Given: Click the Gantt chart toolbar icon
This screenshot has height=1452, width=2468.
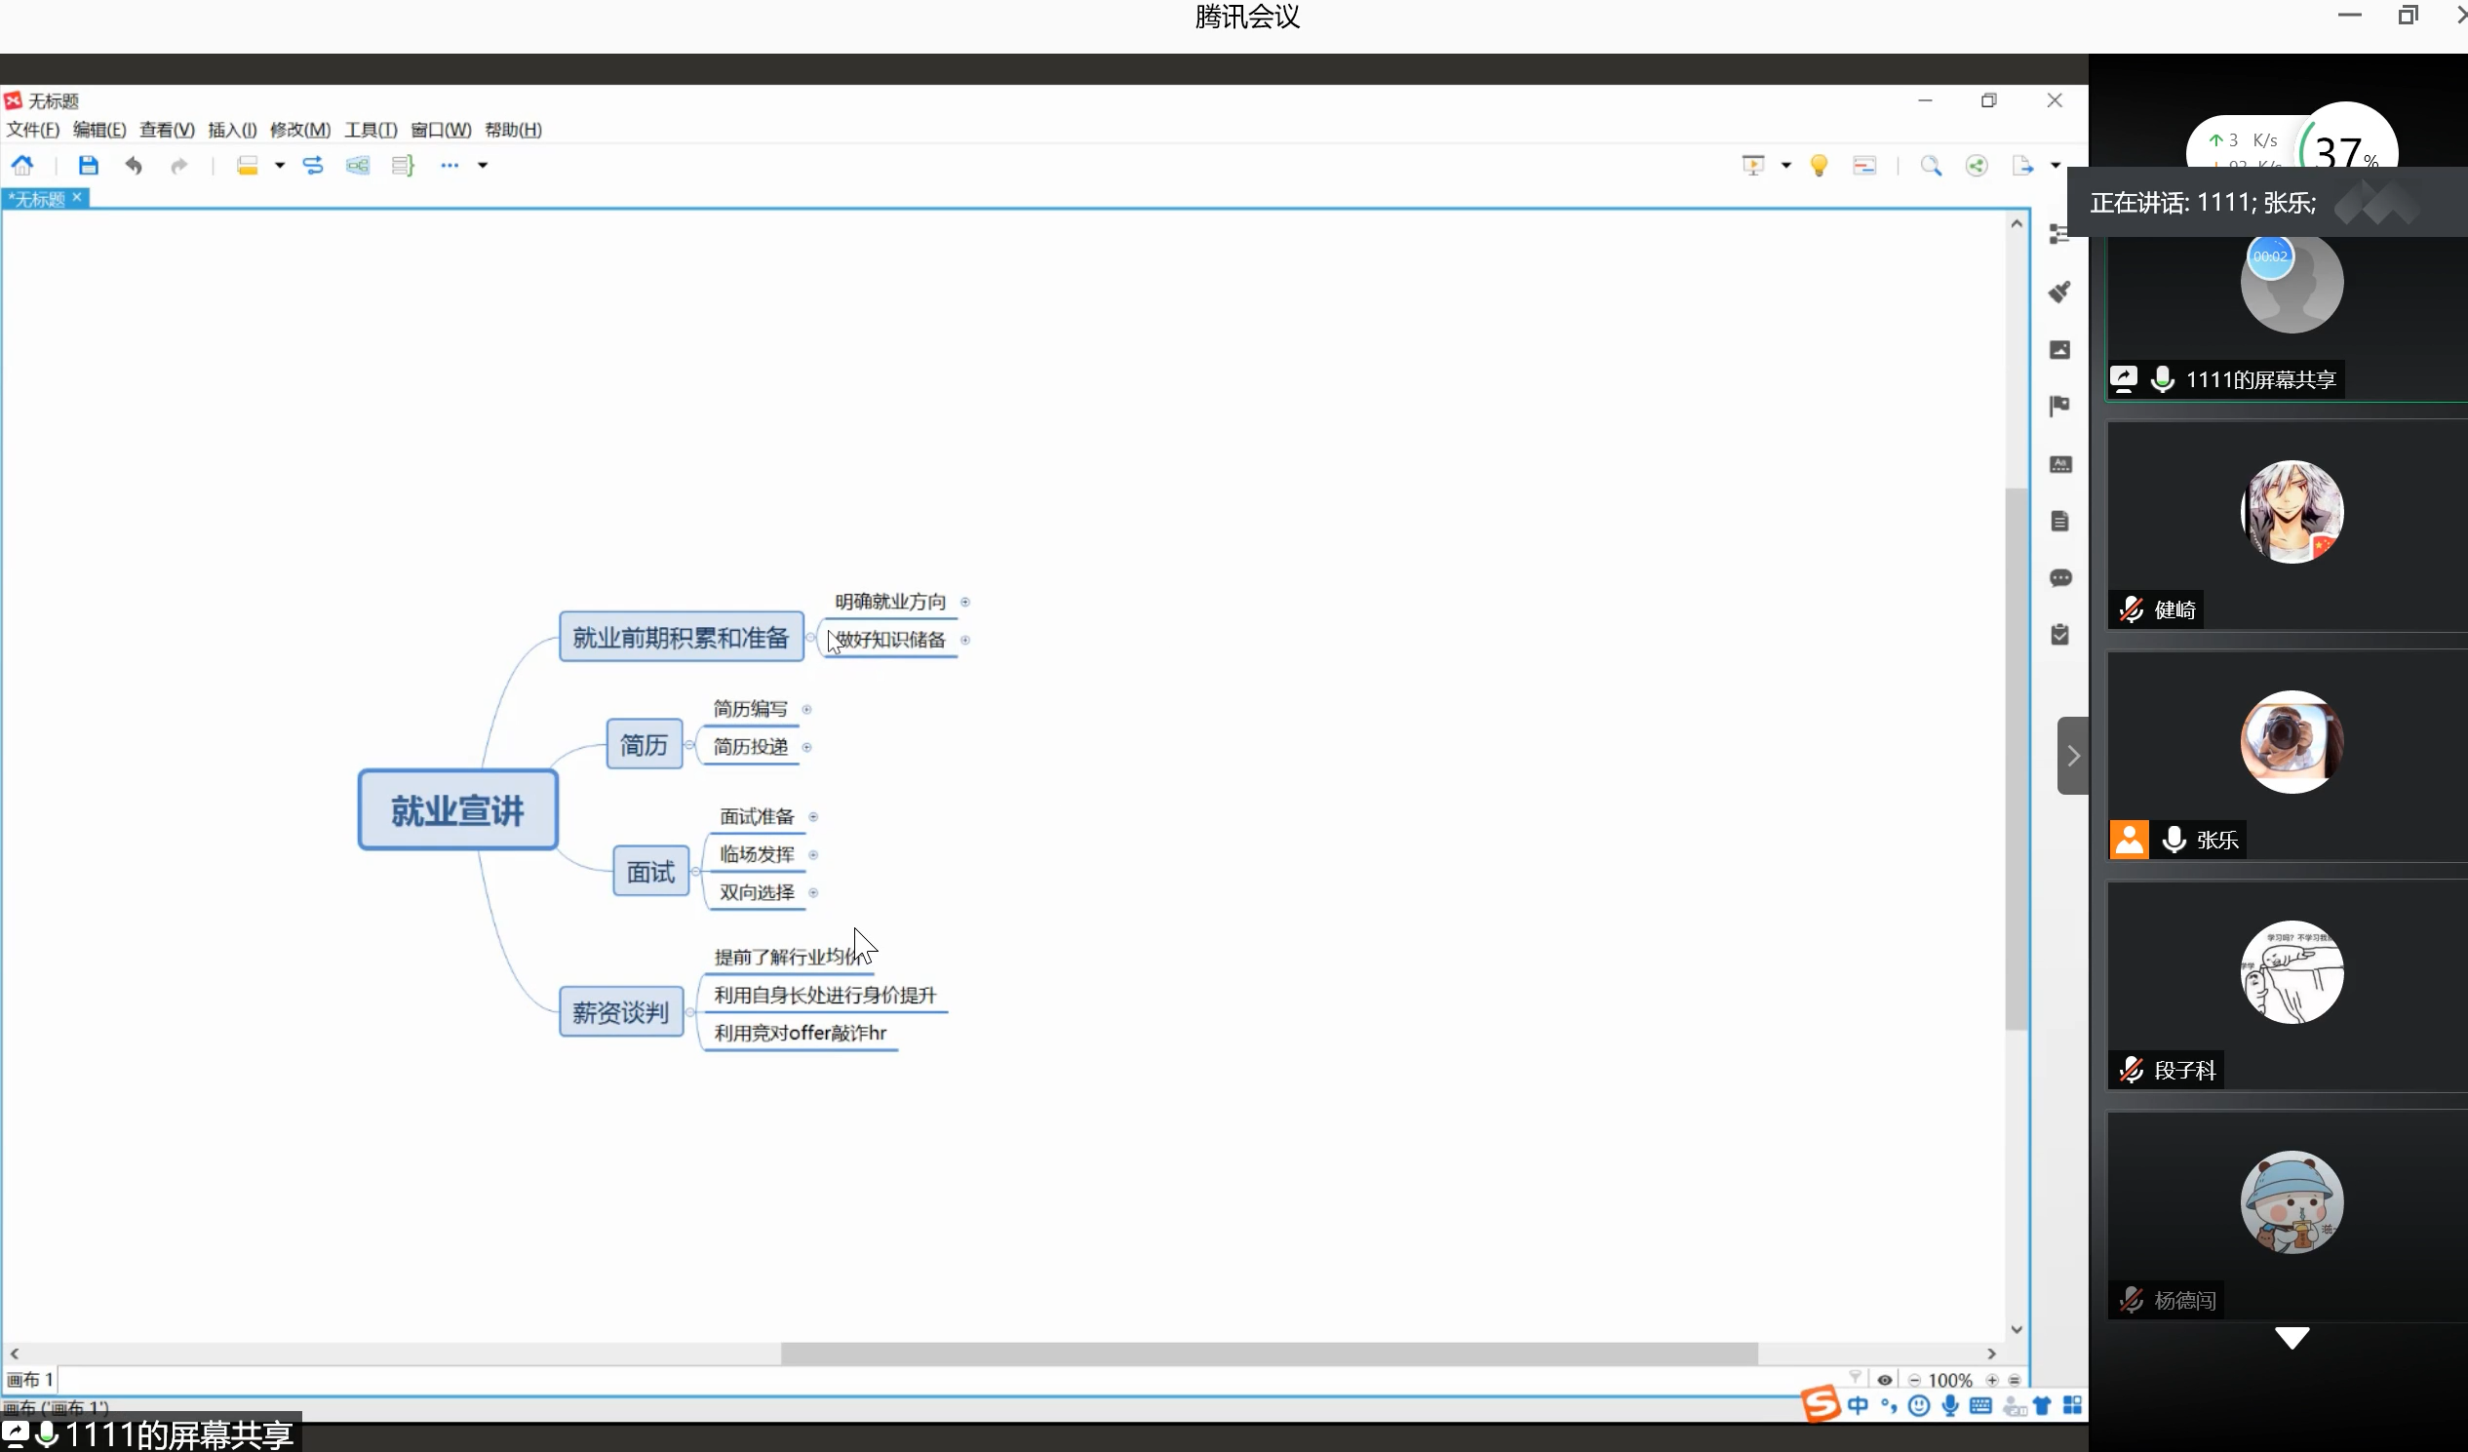Looking at the screenshot, I should (x=1864, y=166).
